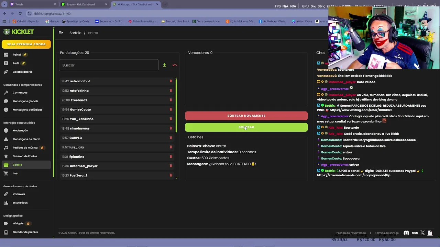Click the Kicklet logo
Screen dimensions: 440x247
pos(19,32)
